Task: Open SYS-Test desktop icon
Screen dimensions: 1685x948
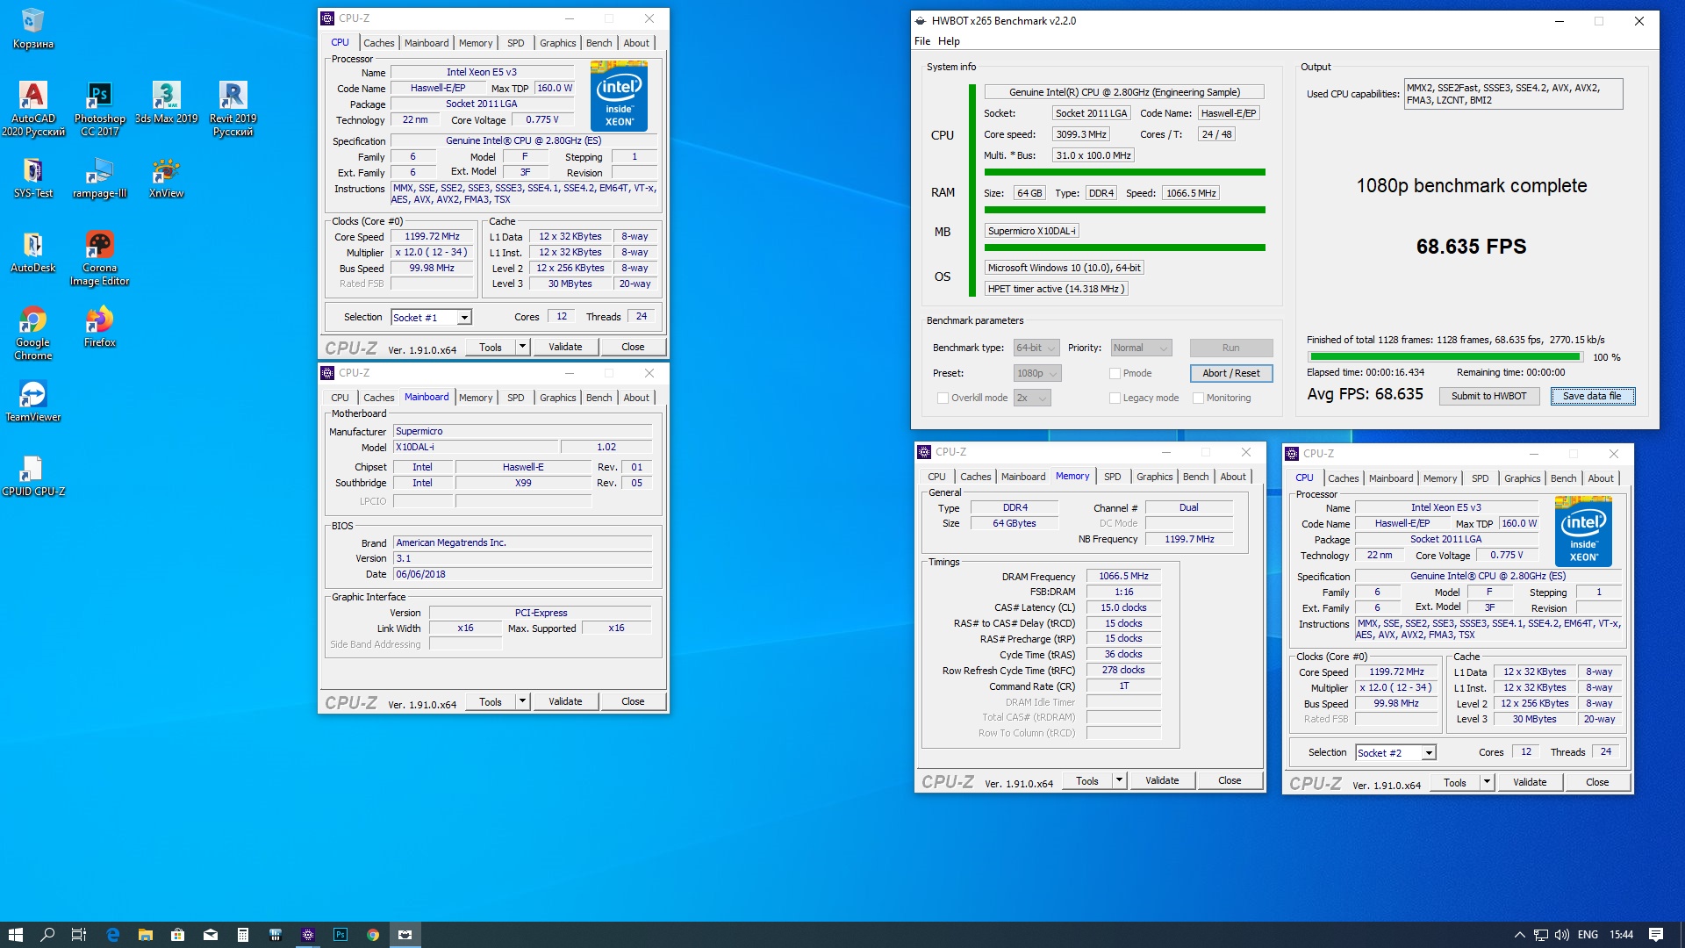Action: [x=32, y=178]
